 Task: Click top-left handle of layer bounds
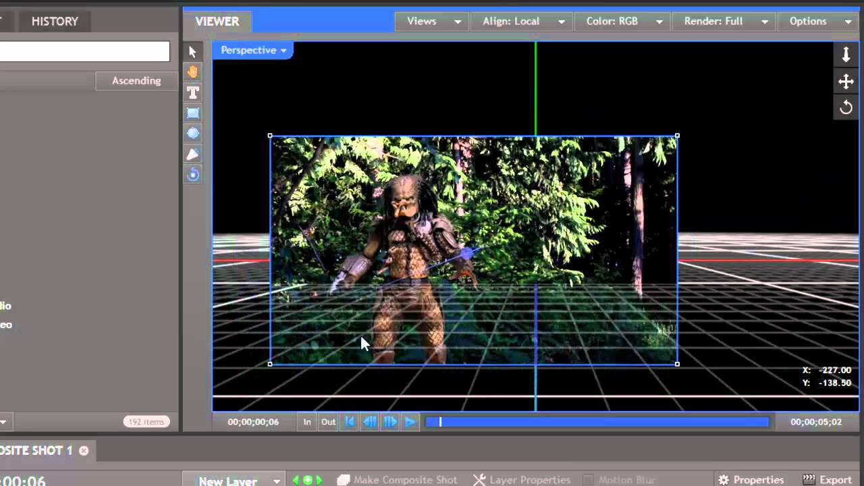[x=270, y=136]
